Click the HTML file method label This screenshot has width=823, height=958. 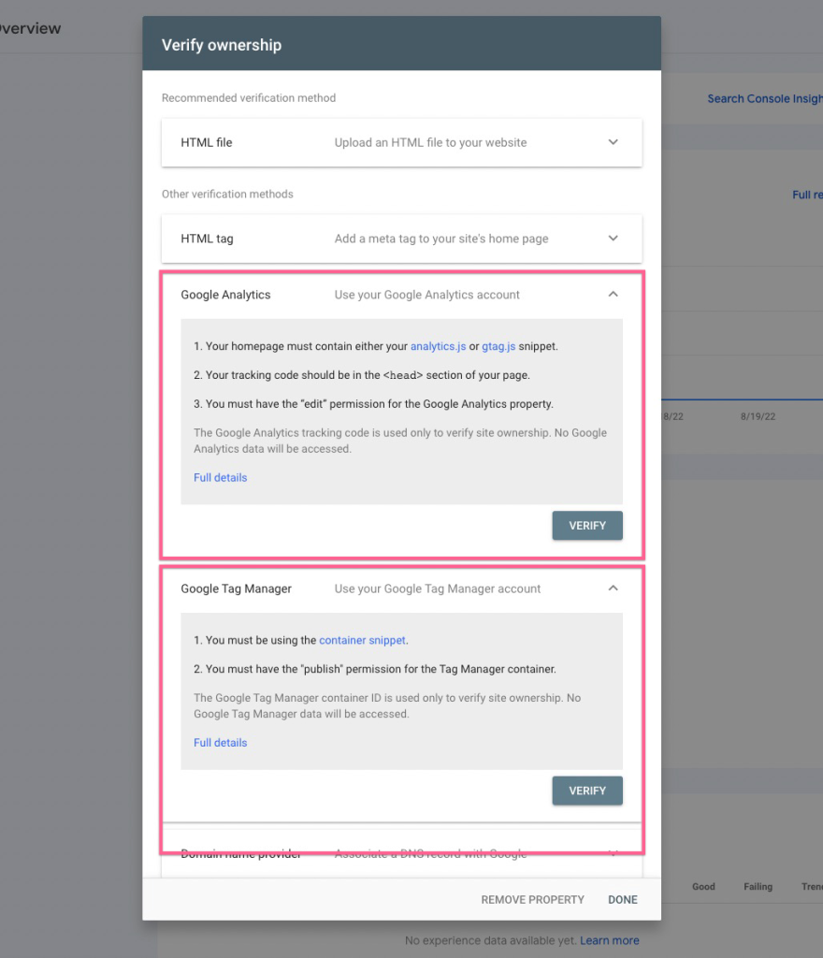tap(207, 142)
